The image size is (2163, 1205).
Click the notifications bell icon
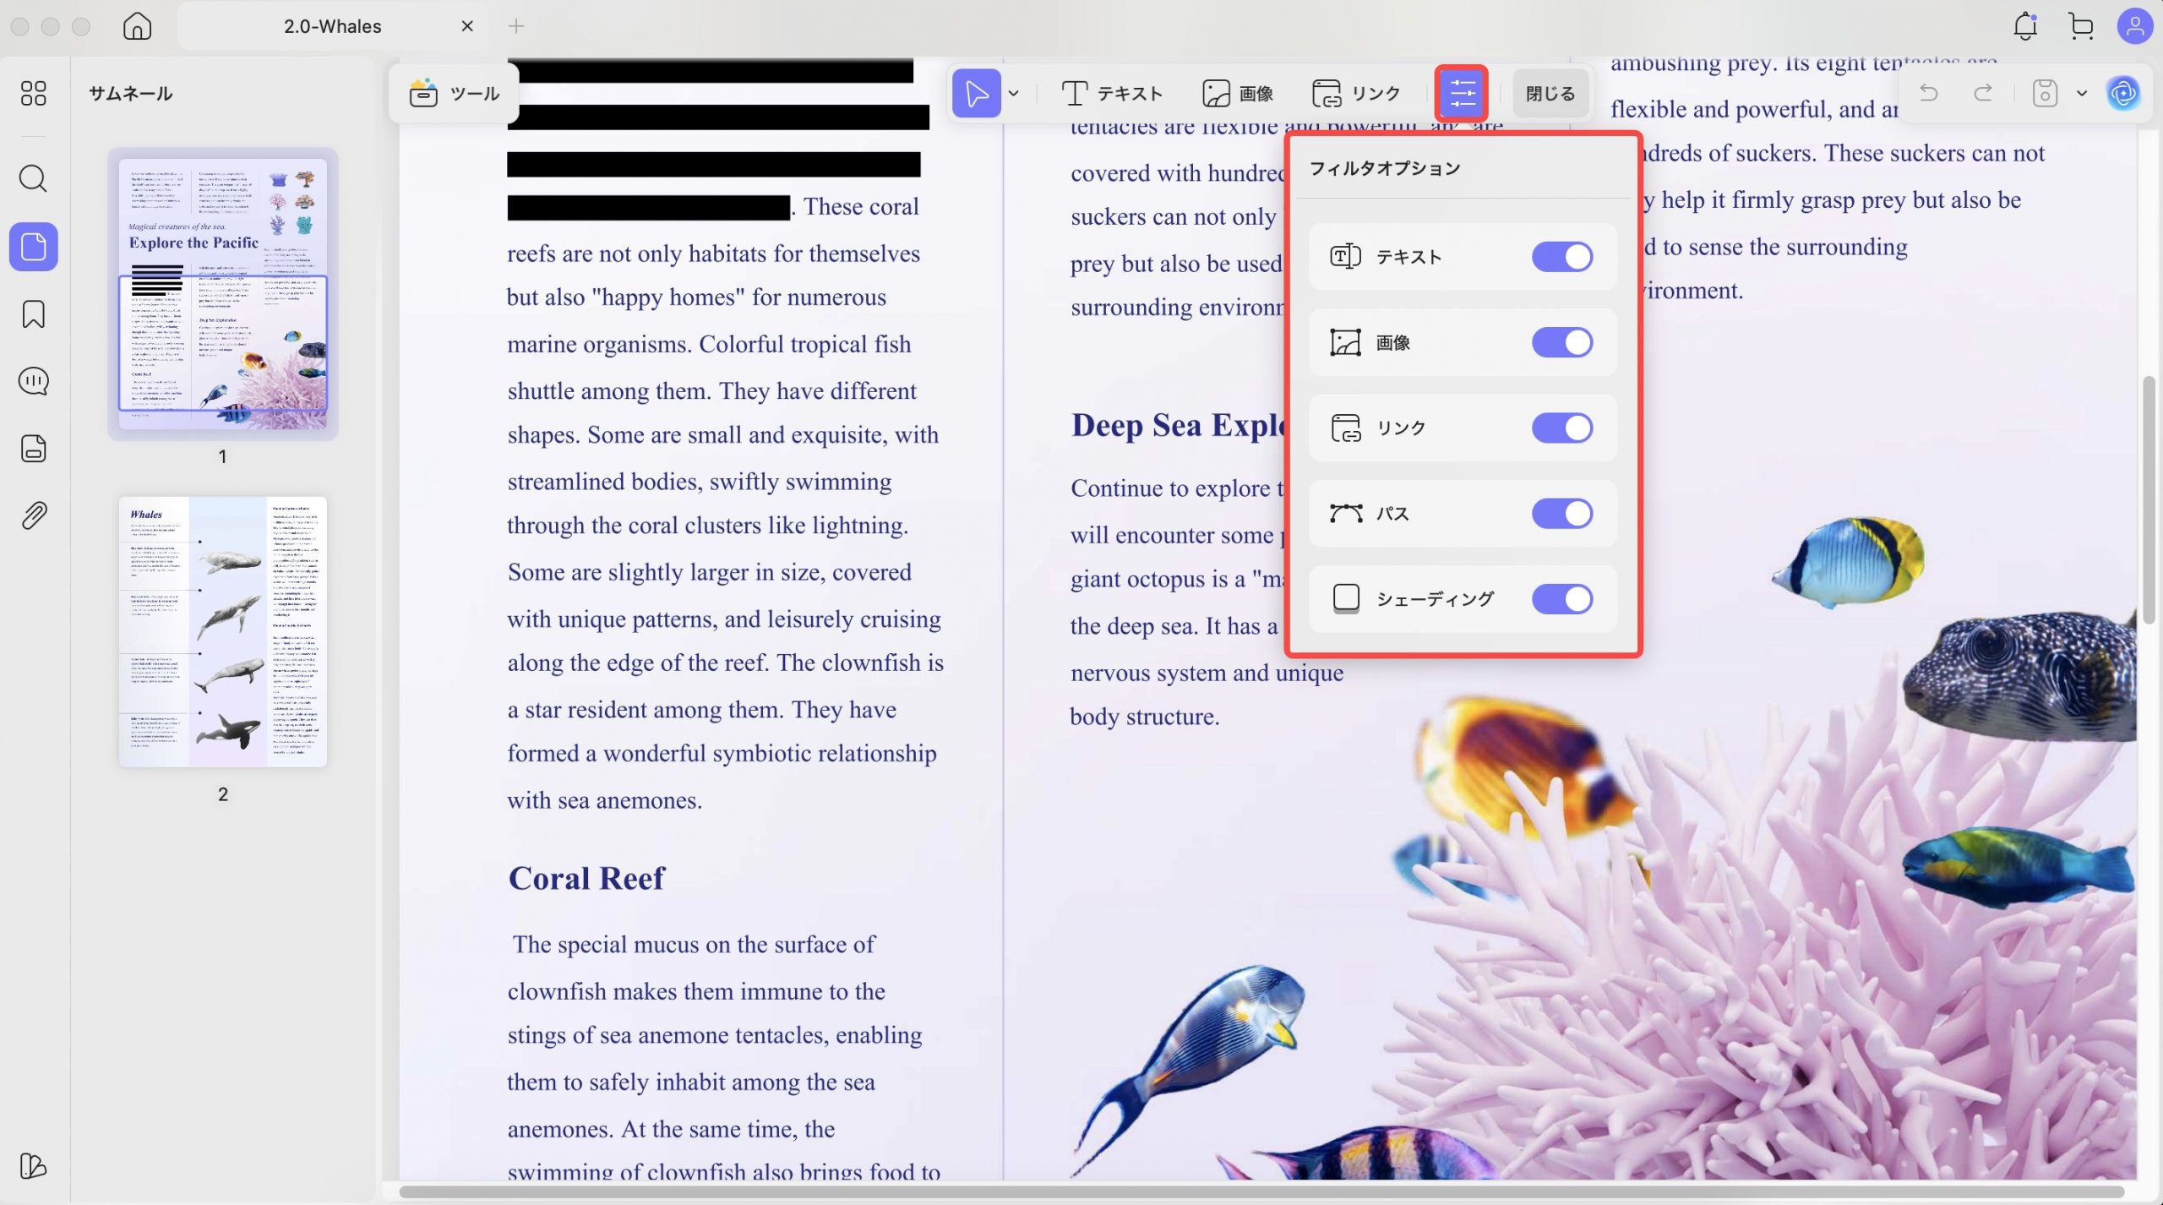pyautogui.click(x=2025, y=26)
